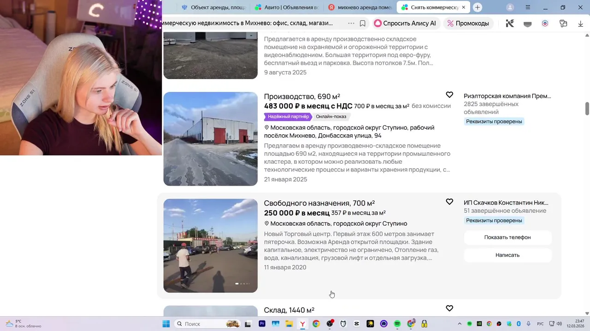Screen dimensions: 590x331
Task: Add Склад 1440 м² listing to favorites
Action: coord(449,308)
